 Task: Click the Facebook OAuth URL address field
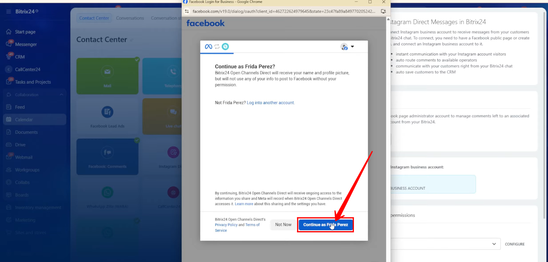284,11
